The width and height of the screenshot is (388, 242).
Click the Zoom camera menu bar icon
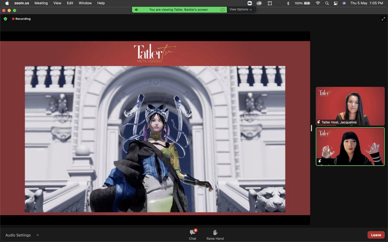pos(250,3)
